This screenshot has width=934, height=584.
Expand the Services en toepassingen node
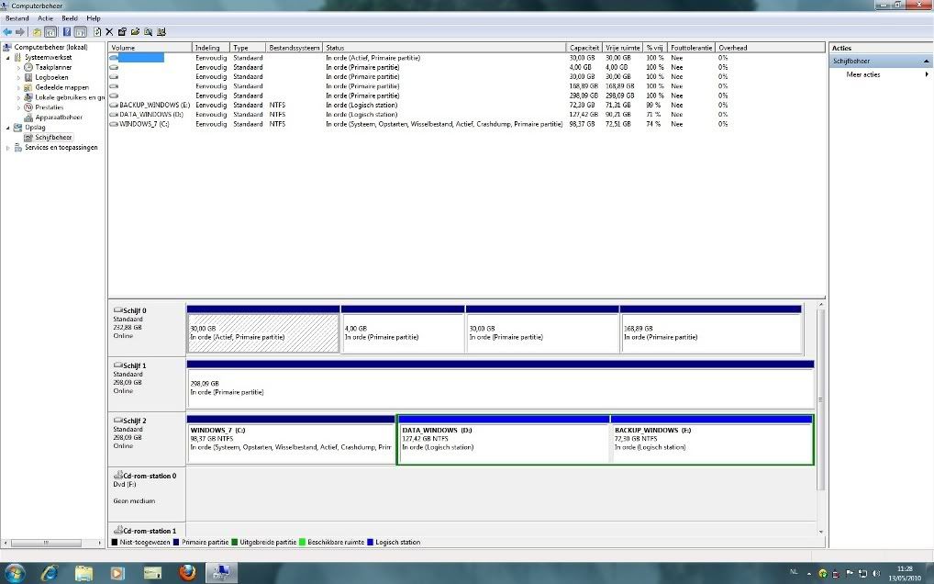click(x=8, y=148)
